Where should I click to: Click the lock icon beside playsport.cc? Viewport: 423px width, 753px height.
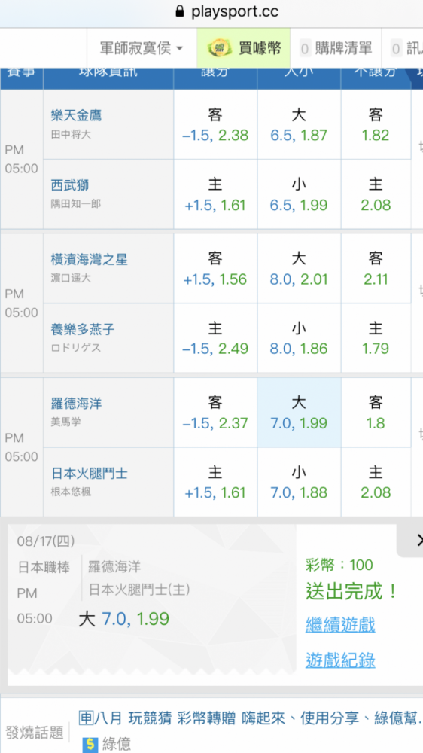tap(180, 11)
